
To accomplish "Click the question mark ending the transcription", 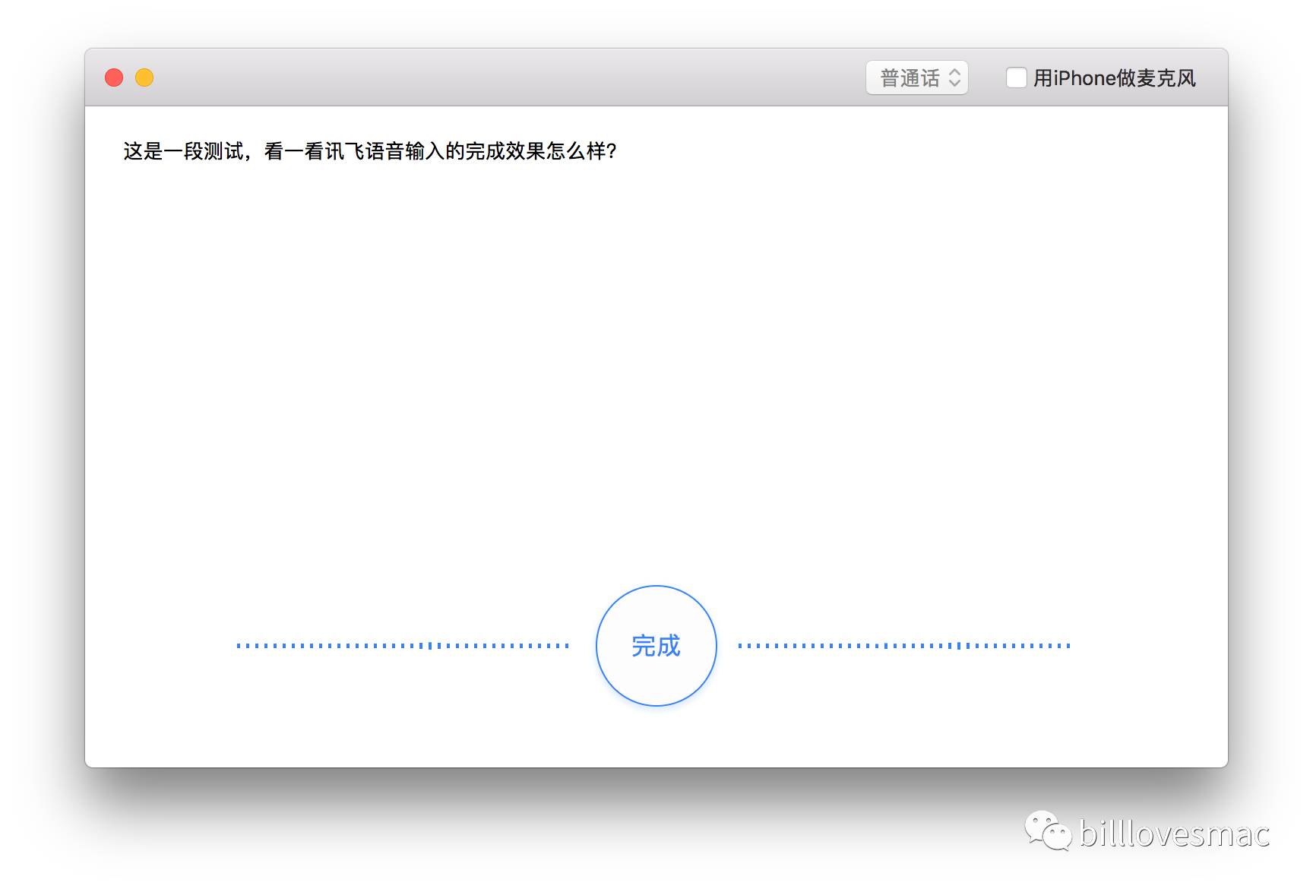I will pyautogui.click(x=612, y=151).
